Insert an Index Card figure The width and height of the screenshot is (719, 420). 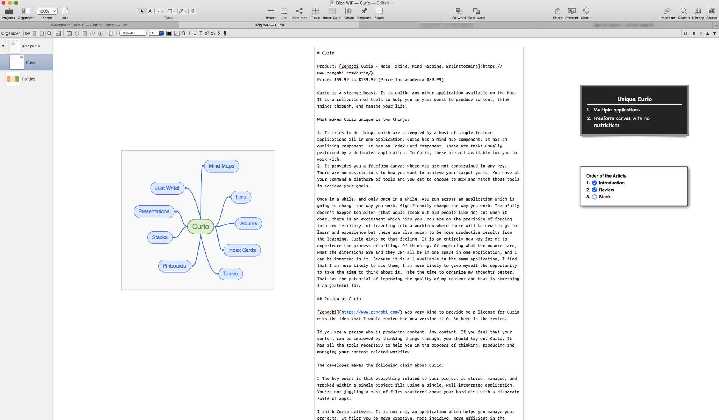[x=332, y=11]
